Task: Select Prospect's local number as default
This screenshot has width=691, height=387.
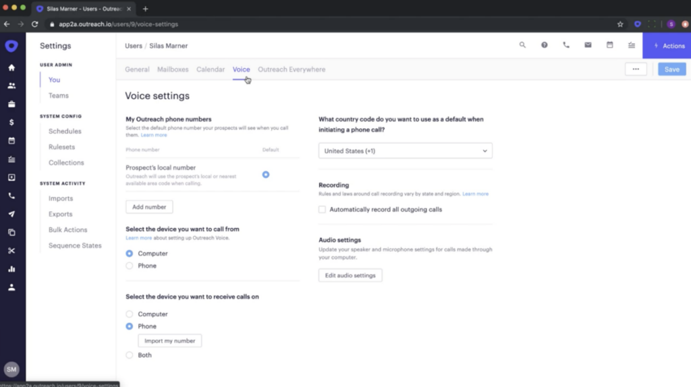Action: click(x=266, y=175)
